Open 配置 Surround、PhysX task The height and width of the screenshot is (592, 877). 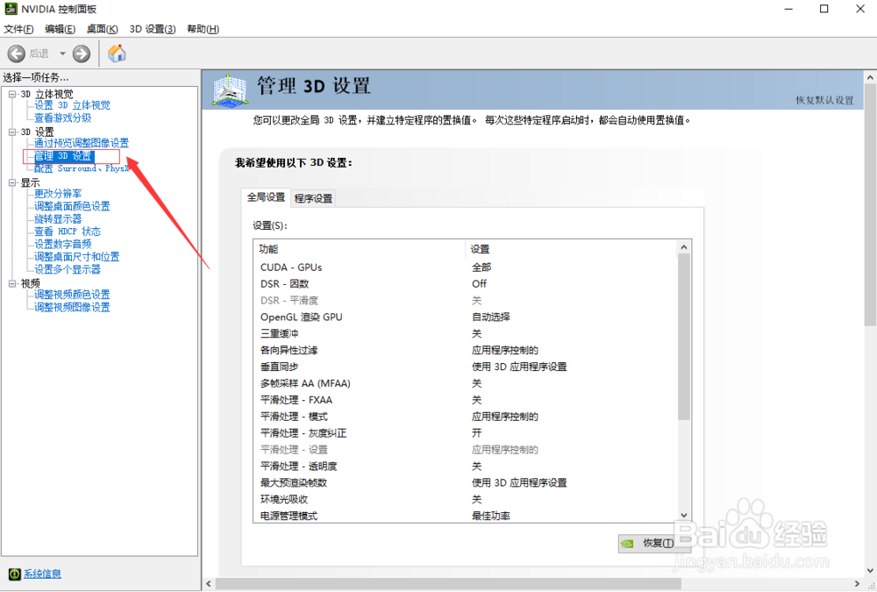[x=82, y=168]
